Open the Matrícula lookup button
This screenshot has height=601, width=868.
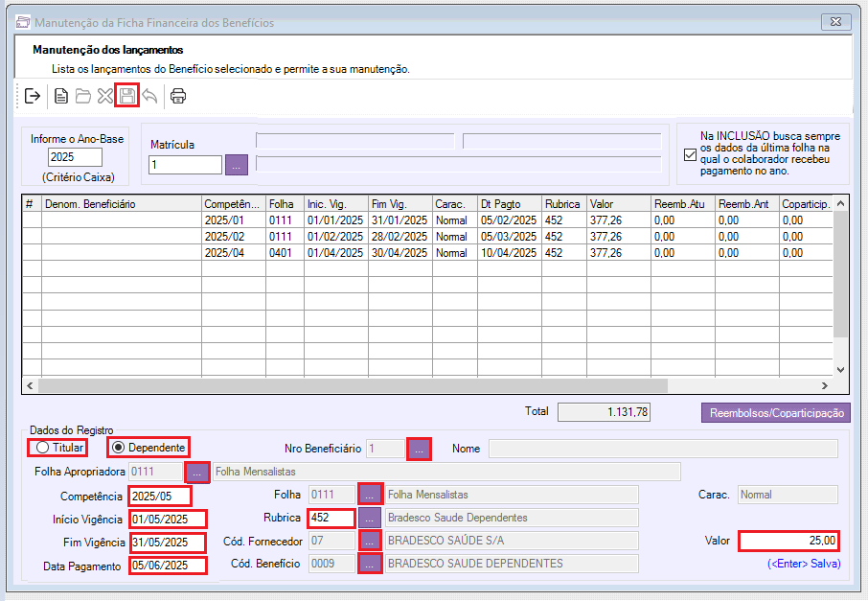(x=237, y=165)
